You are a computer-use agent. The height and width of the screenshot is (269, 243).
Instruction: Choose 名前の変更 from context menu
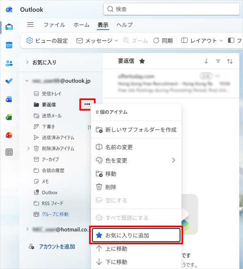(136, 147)
